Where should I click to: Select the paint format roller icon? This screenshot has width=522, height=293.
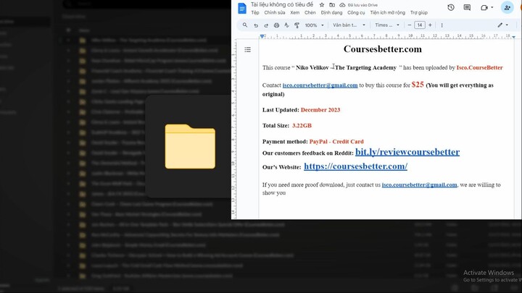(297, 25)
